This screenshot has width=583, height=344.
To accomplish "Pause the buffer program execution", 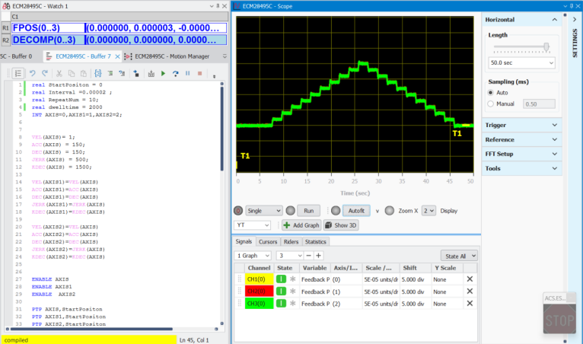I will 188,73.
